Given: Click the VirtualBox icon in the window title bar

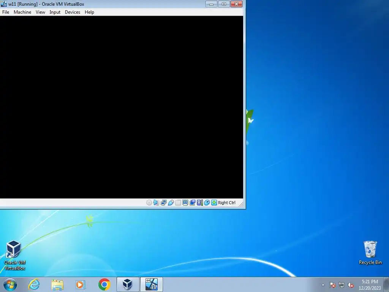Looking at the screenshot, I should 4,4.
